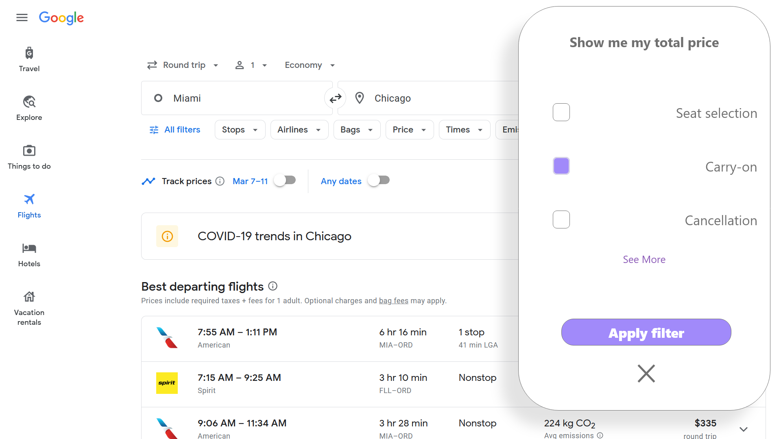This screenshot has height=439, width=781.
Task: Open the All filters menu
Action: tap(175, 130)
